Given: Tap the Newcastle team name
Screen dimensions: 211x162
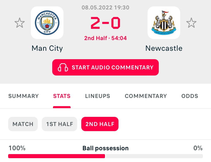Looking at the screenshot, I should 164,48.
